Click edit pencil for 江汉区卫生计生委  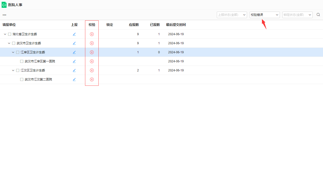click(74, 70)
